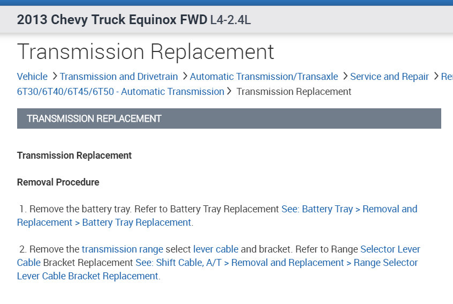Image resolution: width=453 pixels, height=304 pixels.
Task: Click chevron before current Transmission Replacement breadcrumb
Action: point(230,92)
